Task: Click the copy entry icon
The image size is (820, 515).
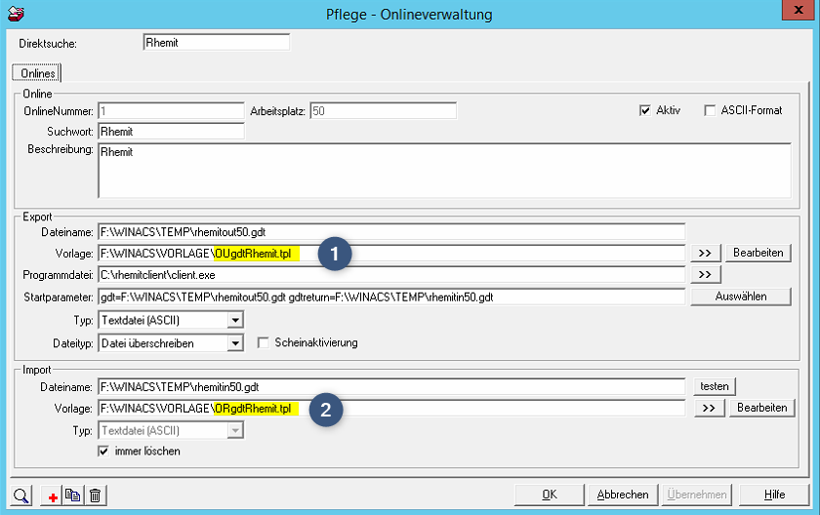Action: [73, 495]
